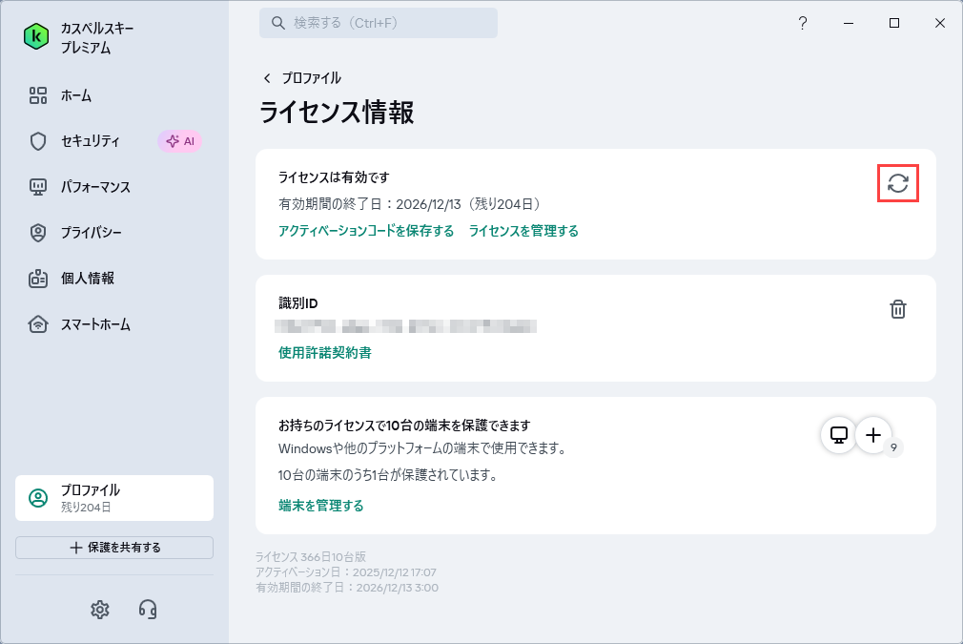Screen dimensions: 963x644
Task: Click the AI badge next to セキュリティ
Action: tap(180, 141)
